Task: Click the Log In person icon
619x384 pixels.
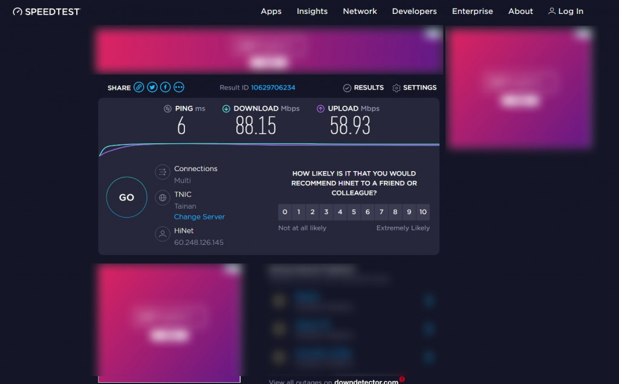Action: pyautogui.click(x=551, y=11)
